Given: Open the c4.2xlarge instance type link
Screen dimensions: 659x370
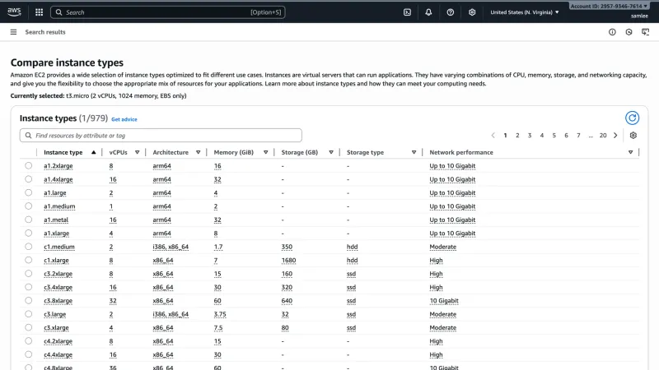Looking at the screenshot, I should point(58,341).
